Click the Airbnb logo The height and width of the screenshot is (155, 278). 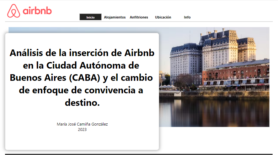pyautogui.click(x=29, y=11)
